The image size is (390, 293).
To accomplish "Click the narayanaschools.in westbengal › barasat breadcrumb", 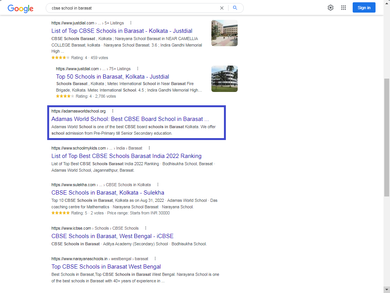I will pos(100,259).
